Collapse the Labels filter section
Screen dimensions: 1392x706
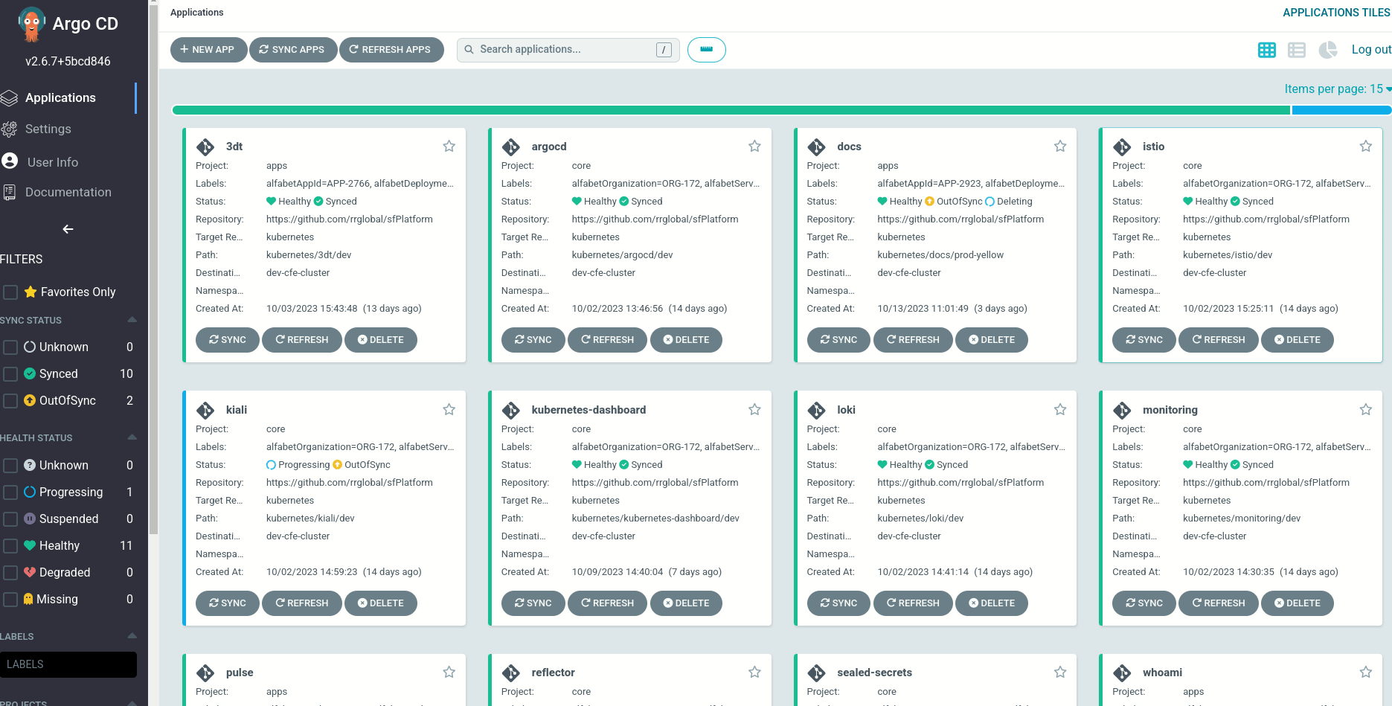(132, 636)
